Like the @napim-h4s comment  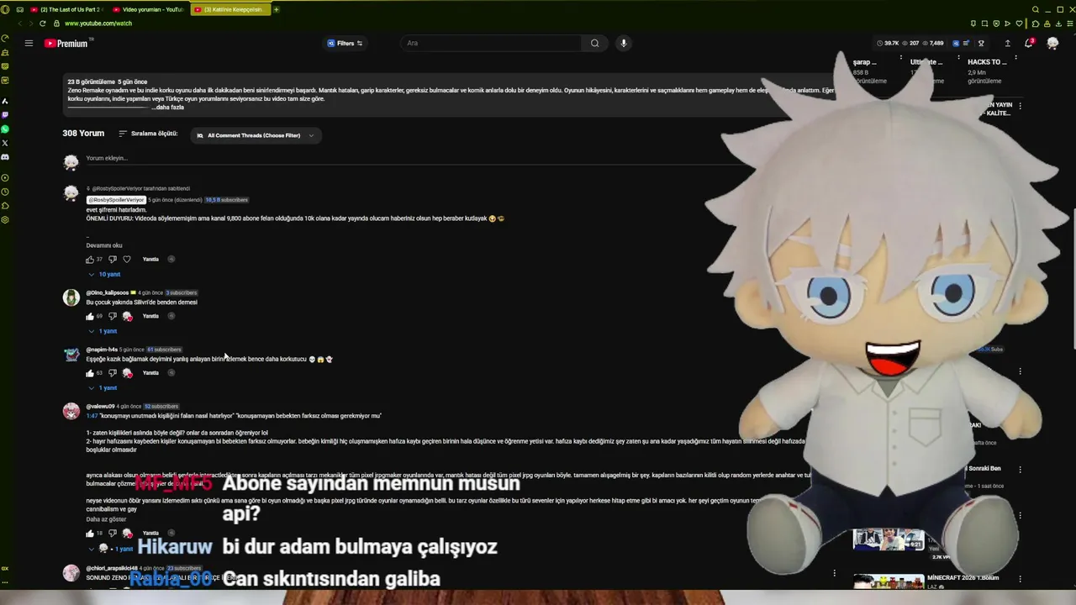[90, 372]
